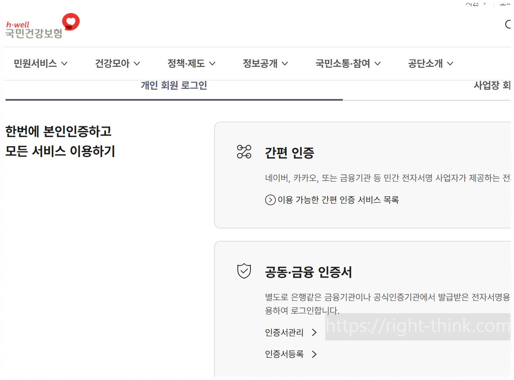Expand the 공단소개 dropdown chevron
The width and height of the screenshot is (514, 380).
click(450, 64)
